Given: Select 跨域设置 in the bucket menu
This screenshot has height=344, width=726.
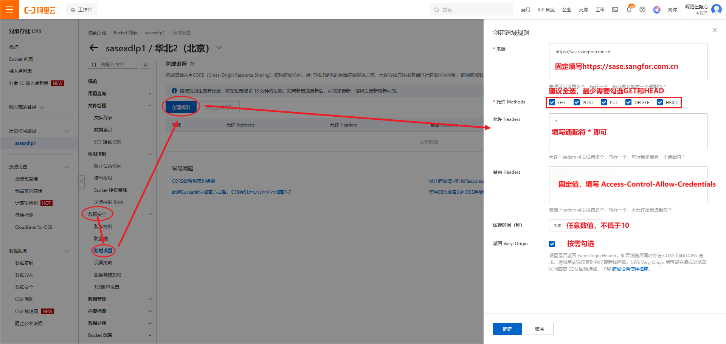Looking at the screenshot, I should 103,251.
